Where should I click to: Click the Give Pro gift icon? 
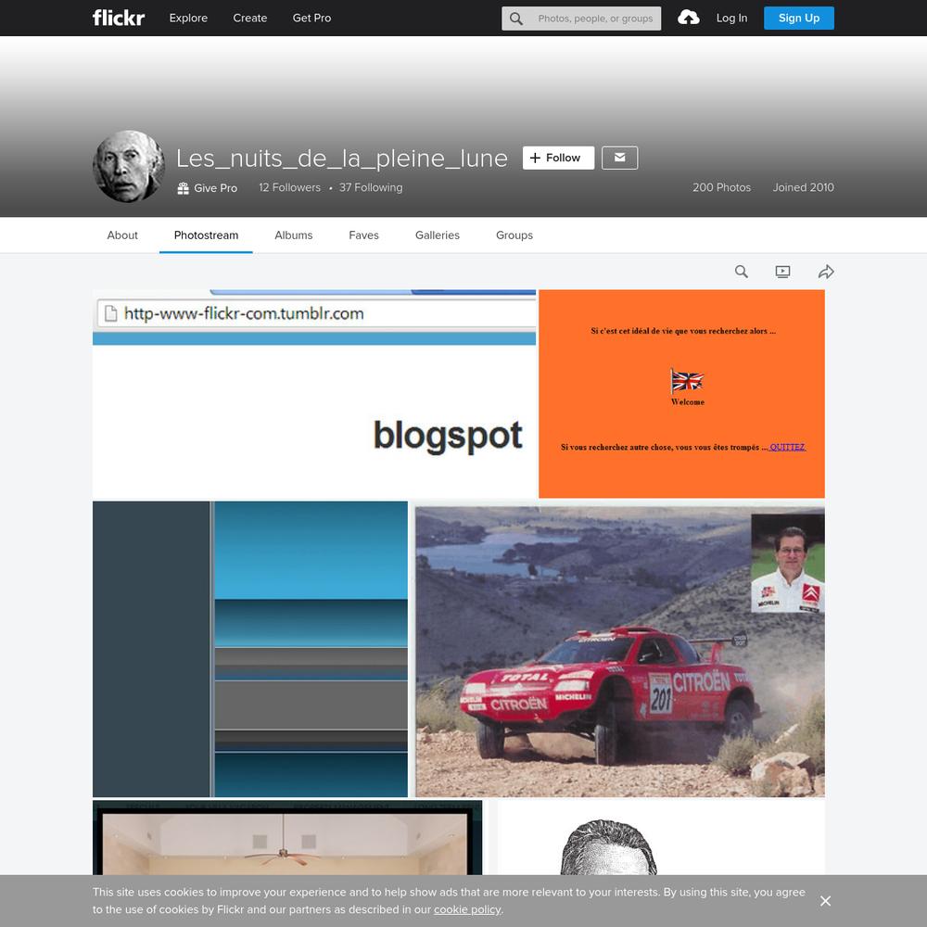coord(184,188)
